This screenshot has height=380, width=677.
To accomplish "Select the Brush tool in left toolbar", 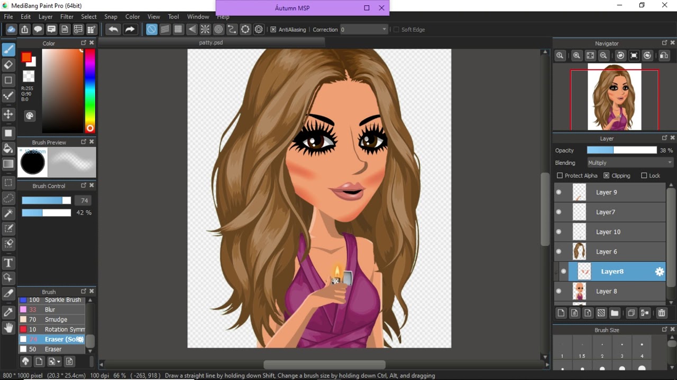I will coord(8,50).
